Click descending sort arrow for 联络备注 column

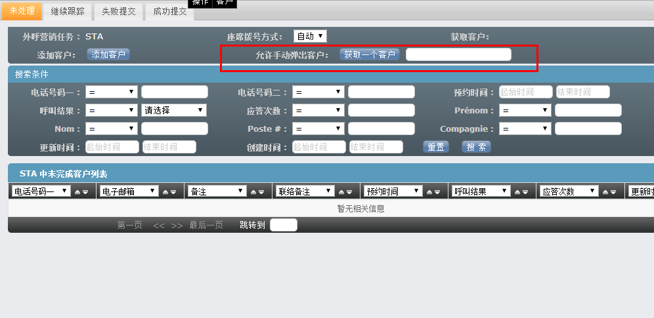pyautogui.click(x=350, y=192)
